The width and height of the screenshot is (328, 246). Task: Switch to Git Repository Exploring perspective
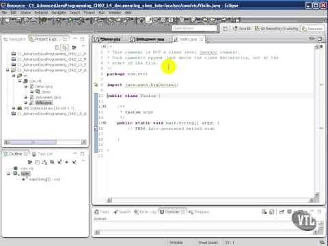tap(276, 29)
